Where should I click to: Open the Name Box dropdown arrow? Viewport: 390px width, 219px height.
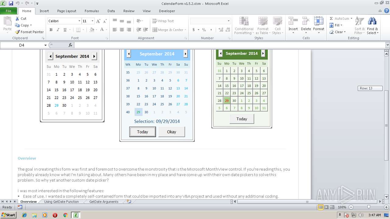(46, 45)
